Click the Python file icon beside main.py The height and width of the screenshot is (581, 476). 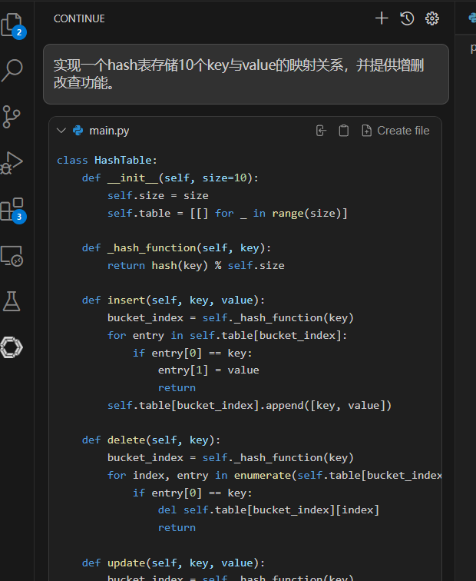coord(78,131)
